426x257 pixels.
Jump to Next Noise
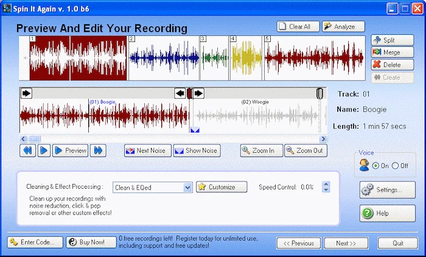(148, 150)
